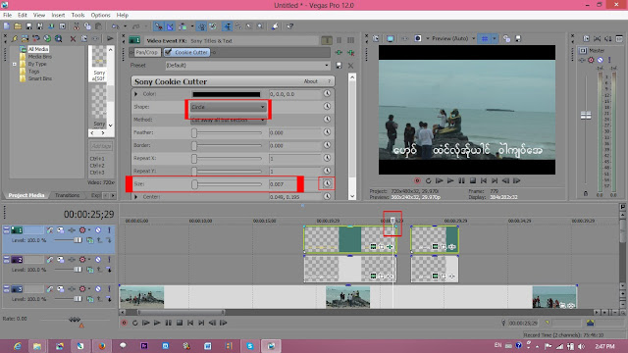The image size is (628, 353).
Task: Open the Tools menu
Action: 78,16
